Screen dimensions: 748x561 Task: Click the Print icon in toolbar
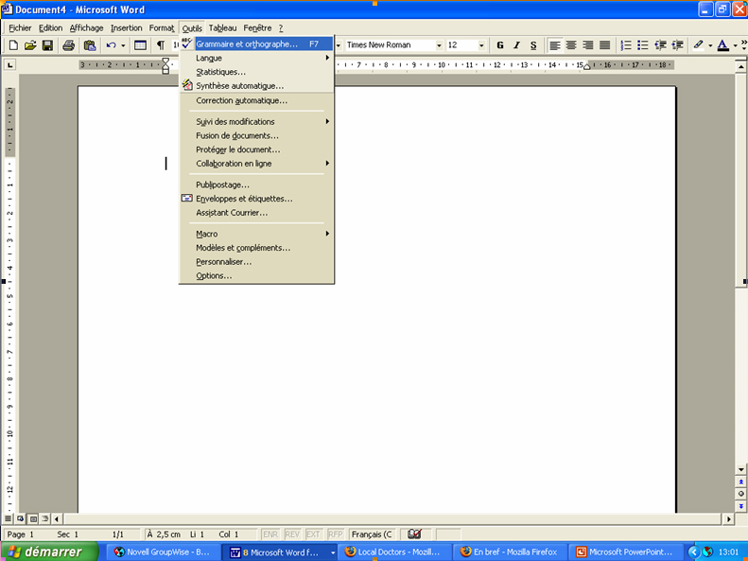click(69, 45)
